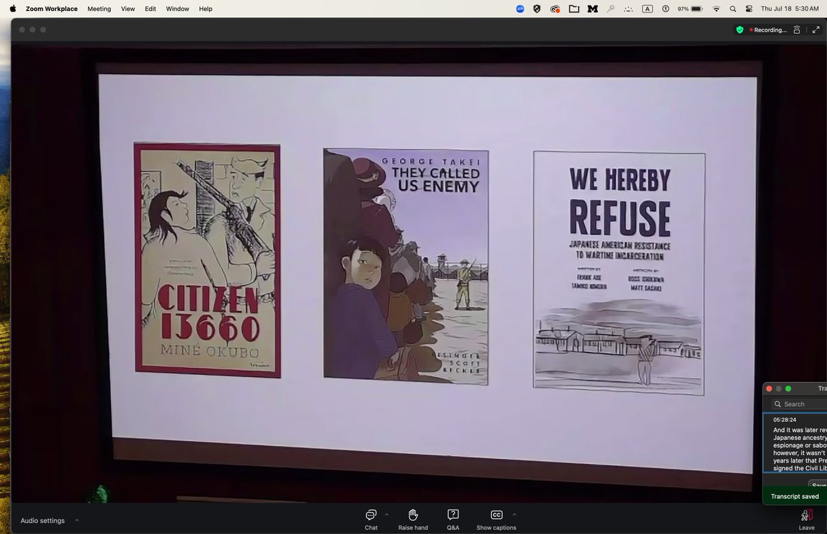Viewport: 827px width, 534px height.
Task: Click the green zoom button on Transcript window
Action: tap(788, 389)
